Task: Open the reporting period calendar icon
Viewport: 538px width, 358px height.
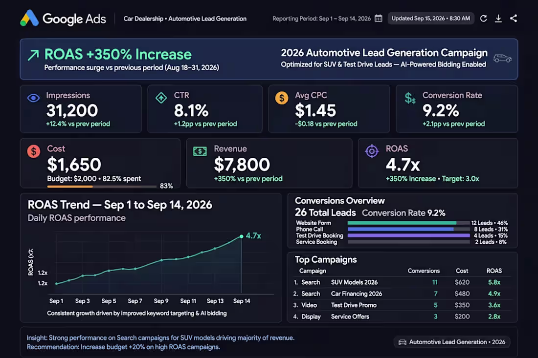Action: [379, 19]
